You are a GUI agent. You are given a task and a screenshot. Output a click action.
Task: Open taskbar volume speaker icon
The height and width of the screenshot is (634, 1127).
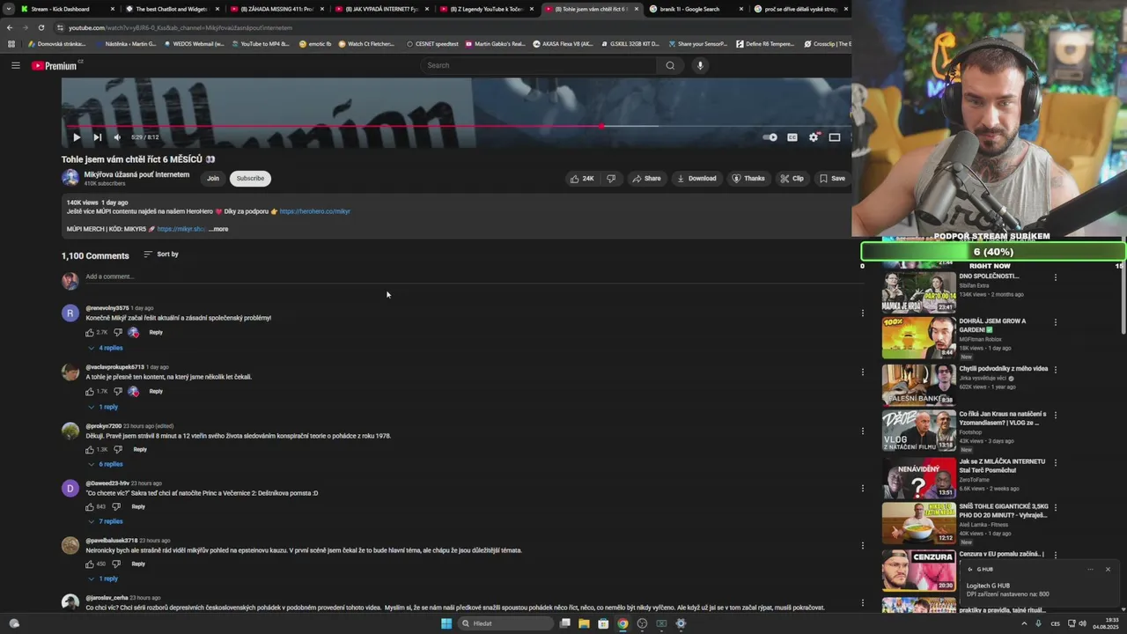[1082, 623]
